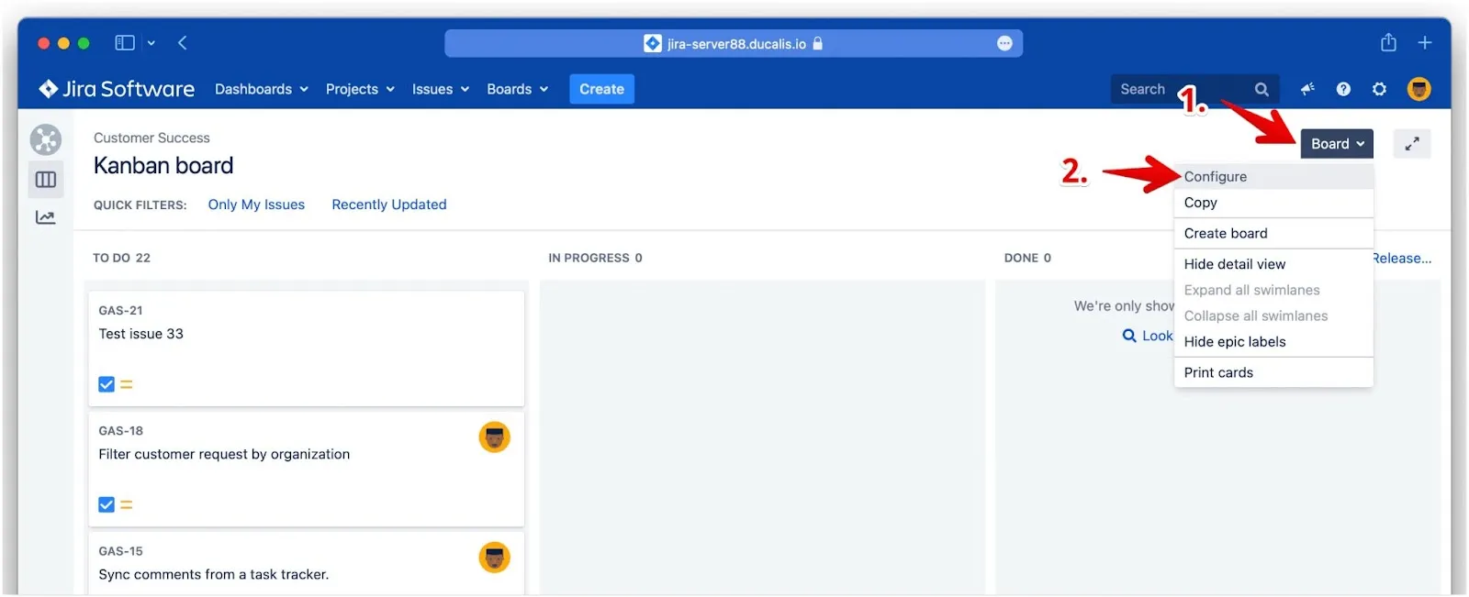
Task: Toggle the Recently Updated quick filter
Action: tap(389, 205)
